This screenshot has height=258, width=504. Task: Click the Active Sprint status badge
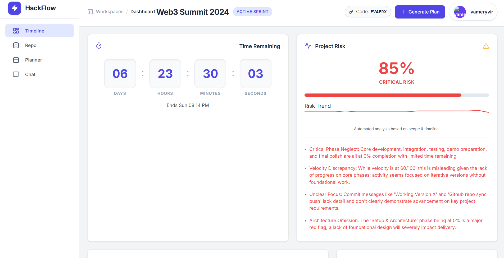[252, 12]
